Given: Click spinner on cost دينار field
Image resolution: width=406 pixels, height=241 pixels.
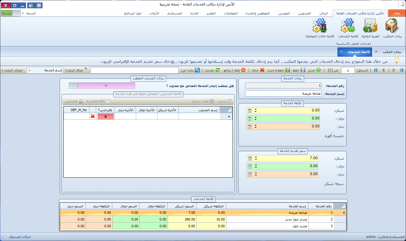Looking at the screenshot, I should (256, 126).
